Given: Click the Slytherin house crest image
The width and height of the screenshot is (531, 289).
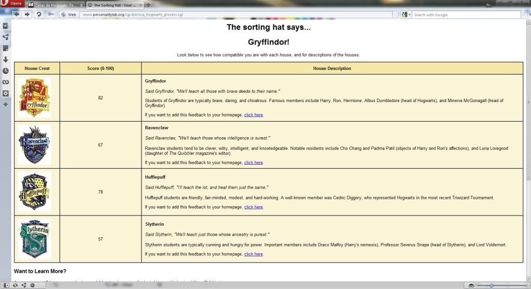Looking at the screenshot, I should click(x=35, y=239).
